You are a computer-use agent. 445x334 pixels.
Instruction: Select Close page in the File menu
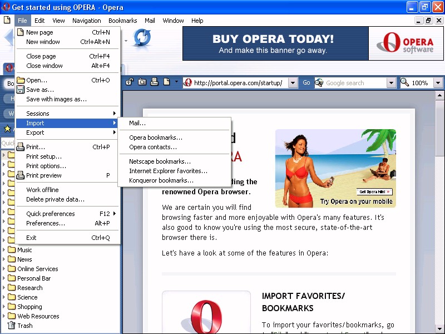67,56
